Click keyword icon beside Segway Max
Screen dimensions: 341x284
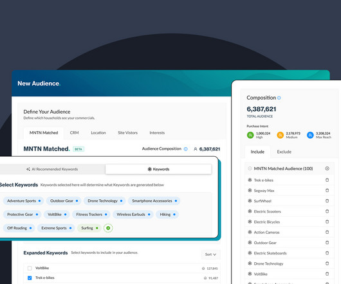[250, 190]
